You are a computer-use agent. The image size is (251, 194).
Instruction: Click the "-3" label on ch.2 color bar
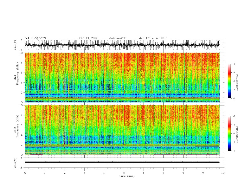pyautogui.click(x=234, y=116)
